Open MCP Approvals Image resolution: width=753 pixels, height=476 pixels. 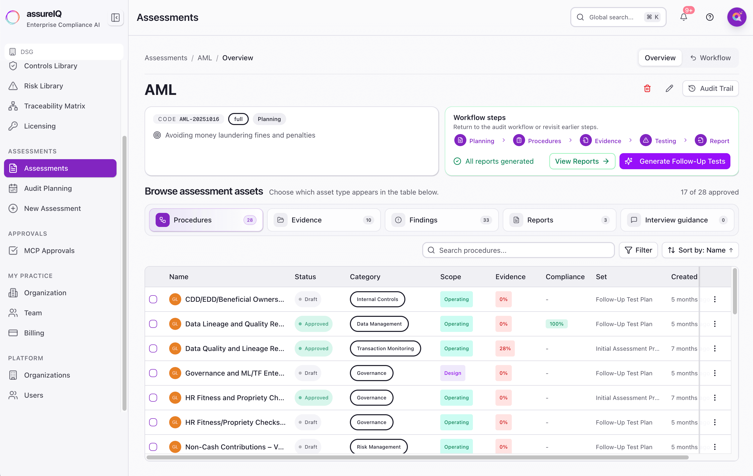click(60, 251)
